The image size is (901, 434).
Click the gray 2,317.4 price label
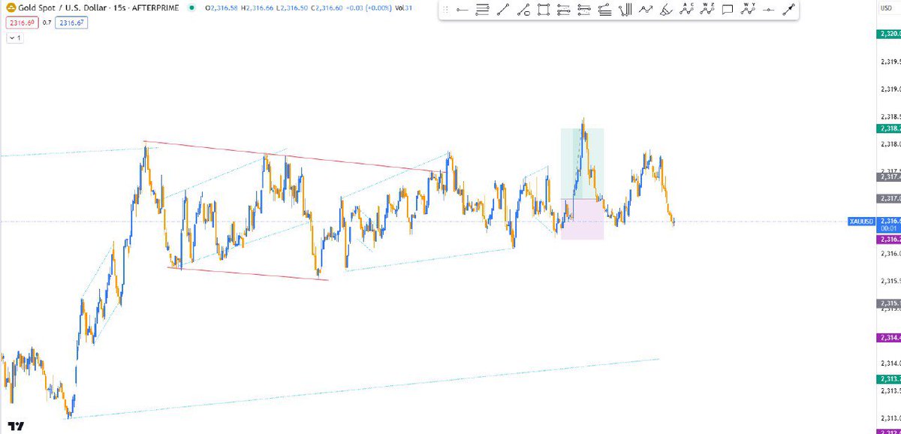tap(889, 176)
